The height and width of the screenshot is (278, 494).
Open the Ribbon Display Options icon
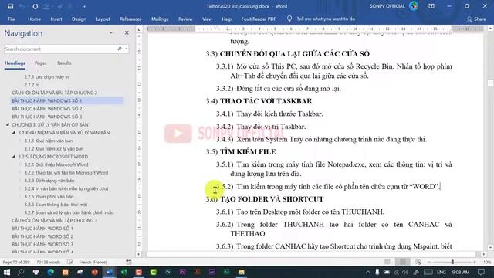[x=431, y=6]
